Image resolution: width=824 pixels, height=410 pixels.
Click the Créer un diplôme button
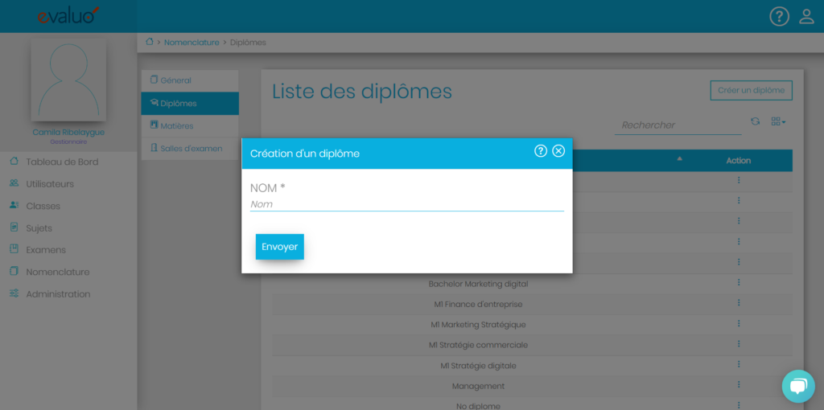(x=751, y=90)
